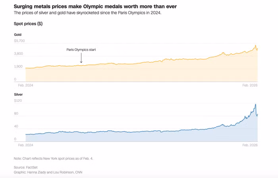
Task: Click the note about New York spot prices
Action: 53,159
